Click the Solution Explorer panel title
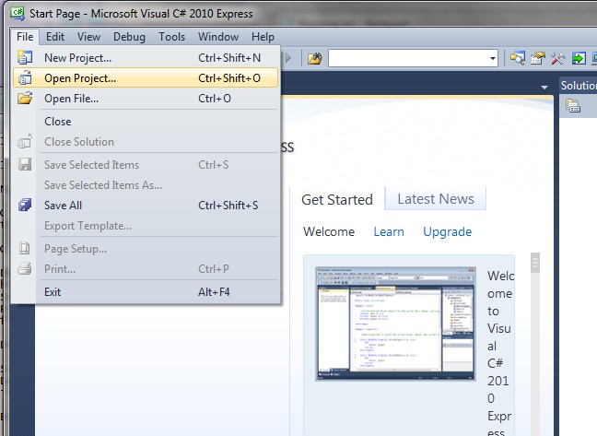This screenshot has width=597, height=436. [579, 86]
